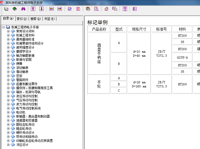
Task: Select 动轴轮系齿轮传动及其装置 tree item
Action: (34, 141)
